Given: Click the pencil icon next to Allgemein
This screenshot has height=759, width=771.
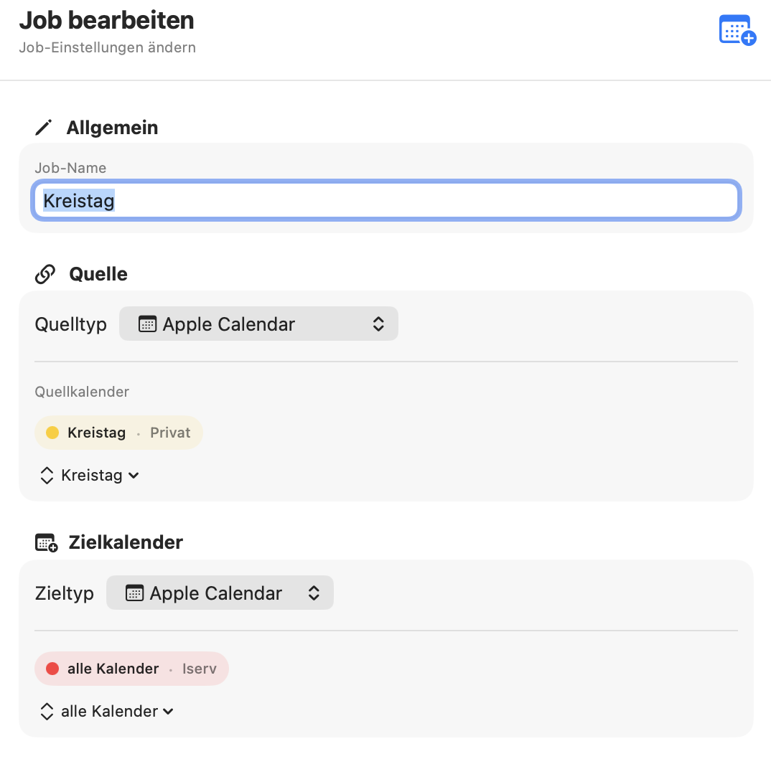Looking at the screenshot, I should (43, 127).
